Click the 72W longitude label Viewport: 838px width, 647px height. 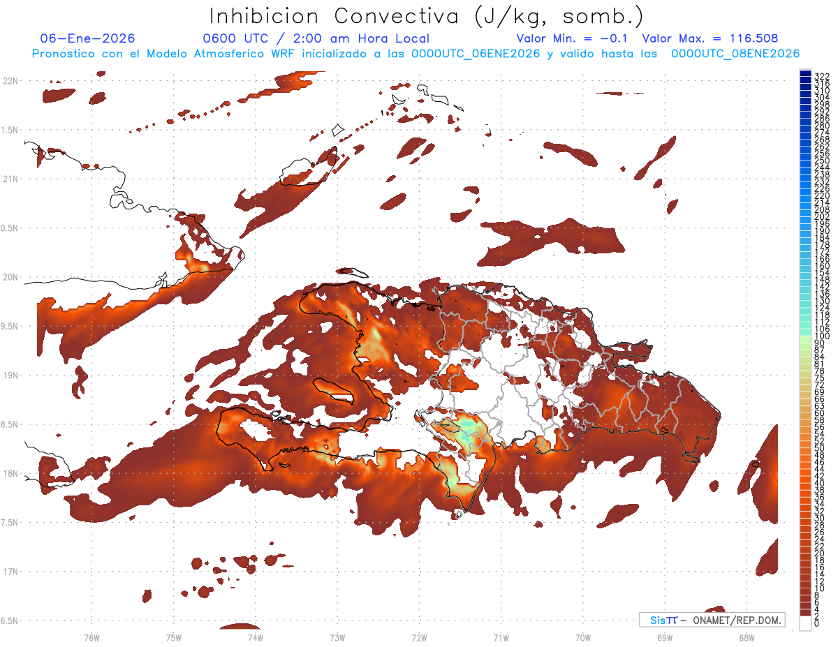click(419, 637)
